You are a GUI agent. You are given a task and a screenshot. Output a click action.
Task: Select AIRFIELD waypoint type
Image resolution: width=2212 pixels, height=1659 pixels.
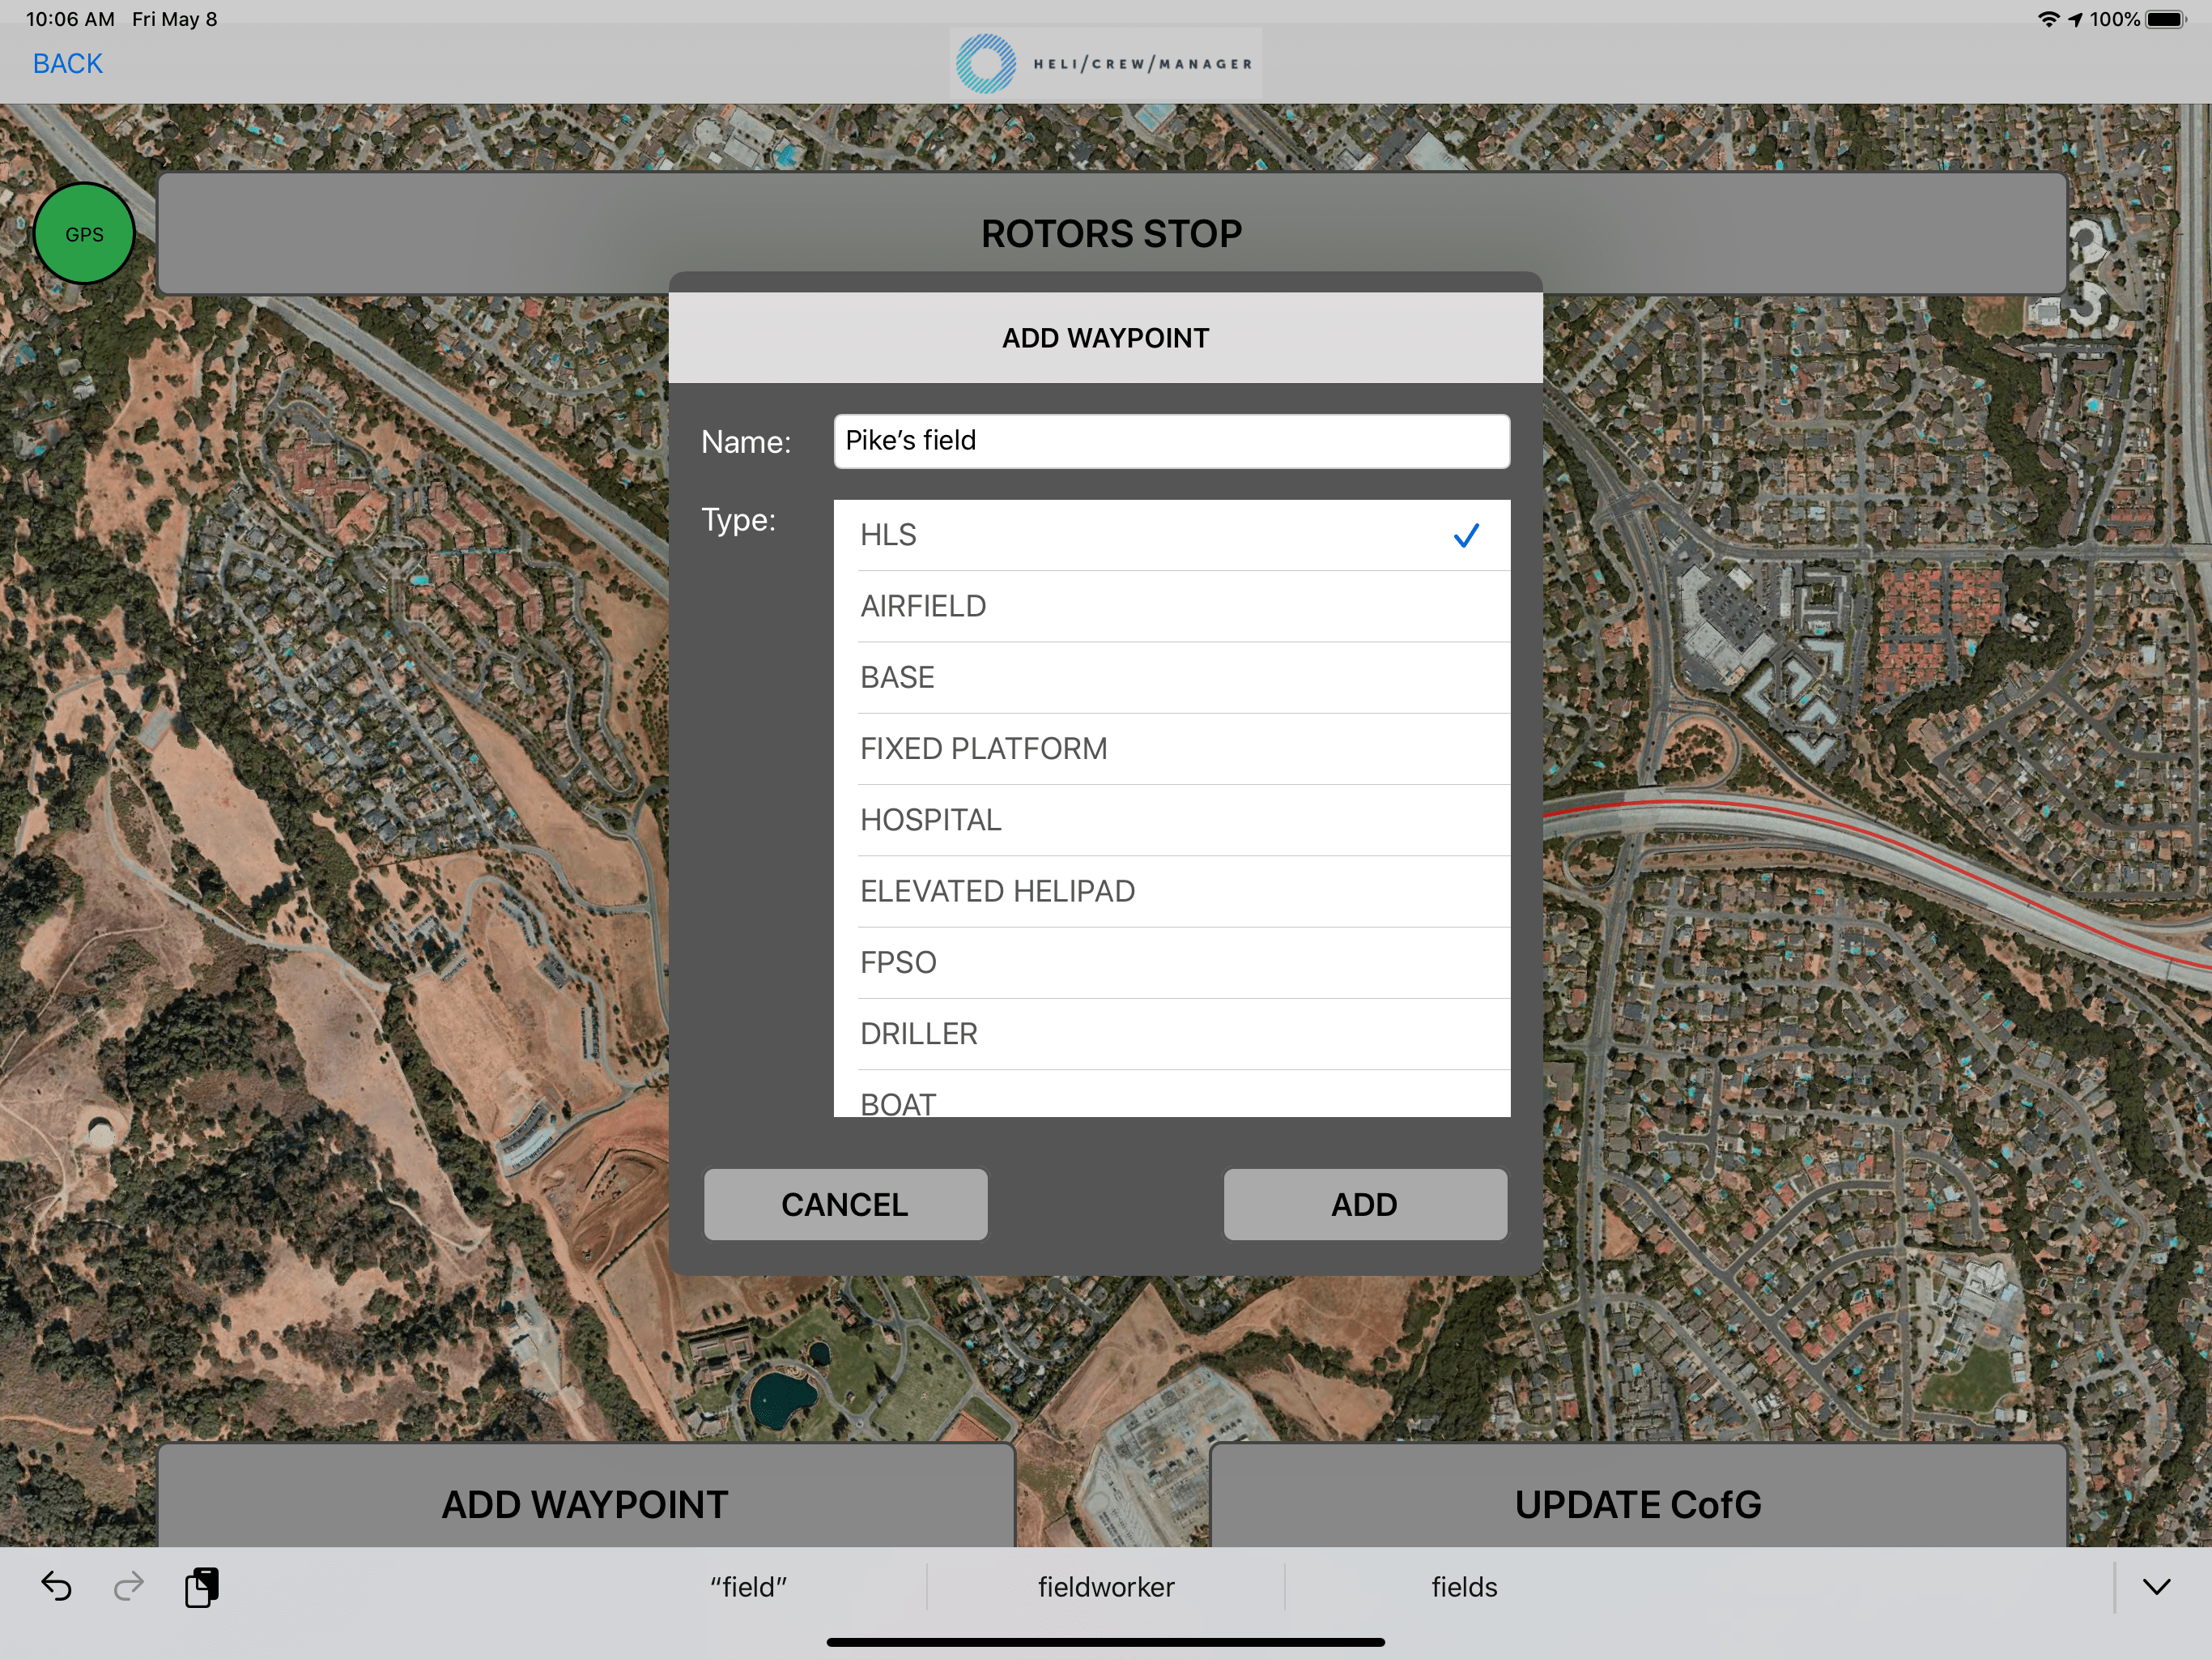coord(1170,607)
